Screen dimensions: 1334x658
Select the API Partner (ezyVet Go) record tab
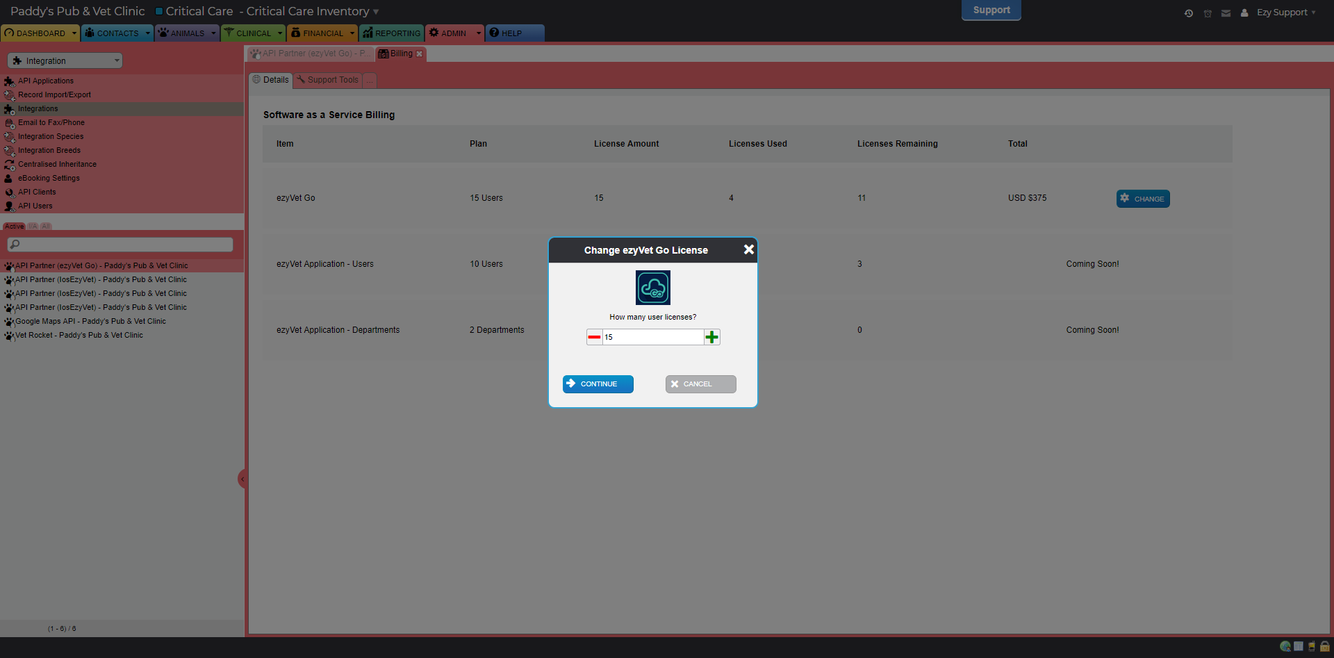[x=310, y=54]
